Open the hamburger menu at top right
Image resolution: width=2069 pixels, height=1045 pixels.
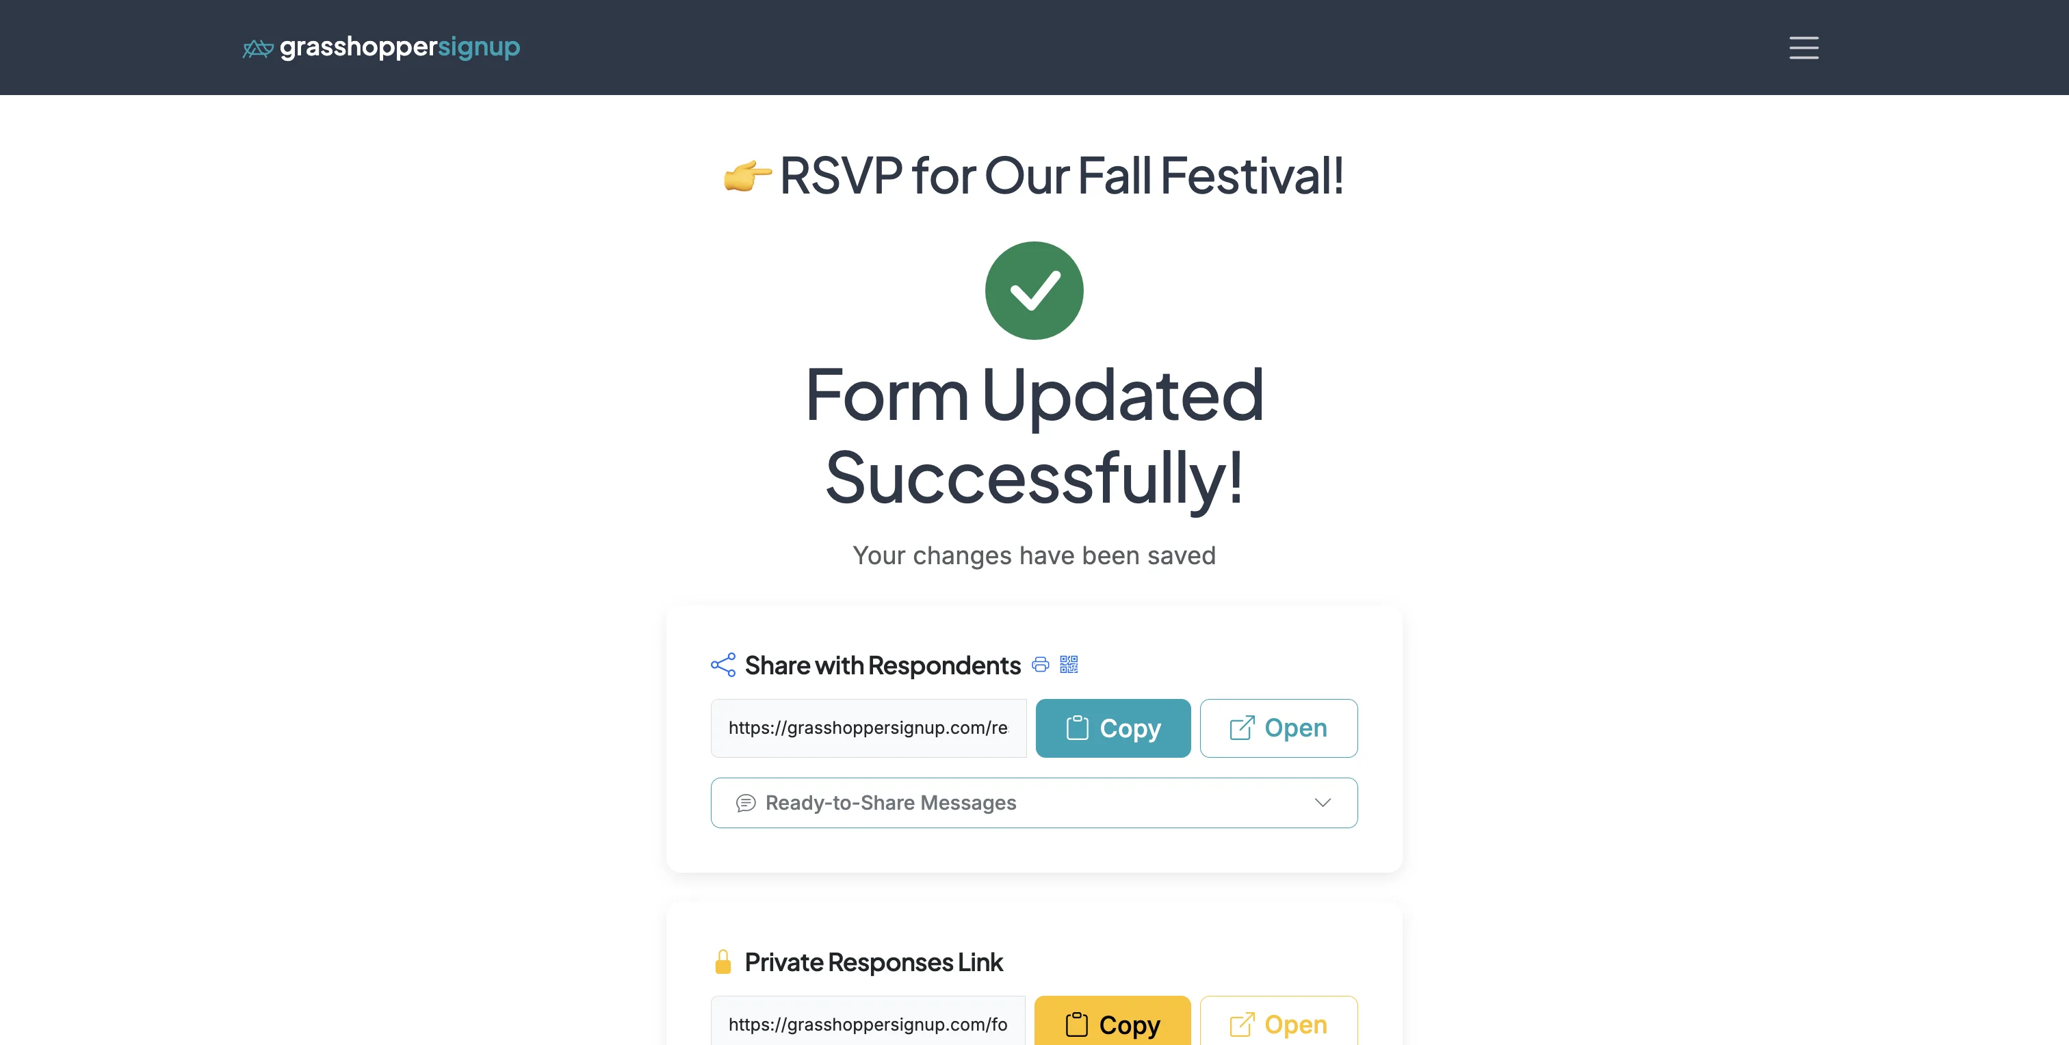pyautogui.click(x=1804, y=48)
